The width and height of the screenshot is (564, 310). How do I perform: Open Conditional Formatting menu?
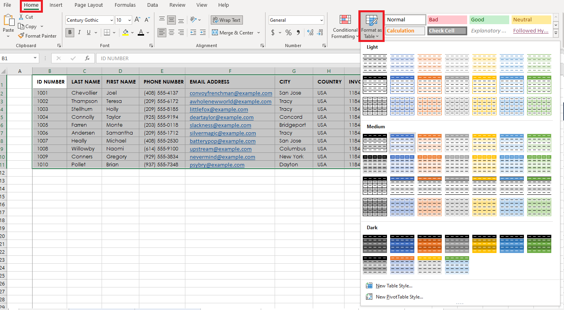click(x=345, y=27)
